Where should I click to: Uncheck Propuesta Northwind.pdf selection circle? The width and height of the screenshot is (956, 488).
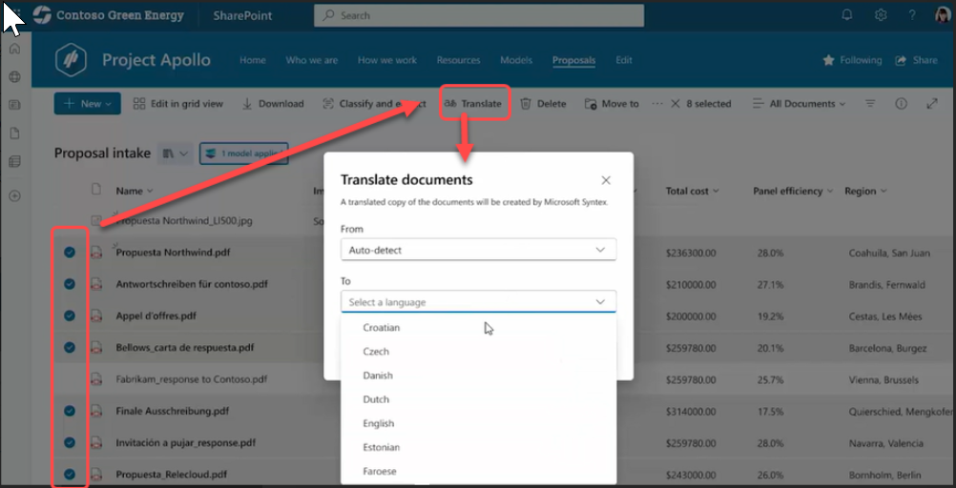(x=70, y=253)
